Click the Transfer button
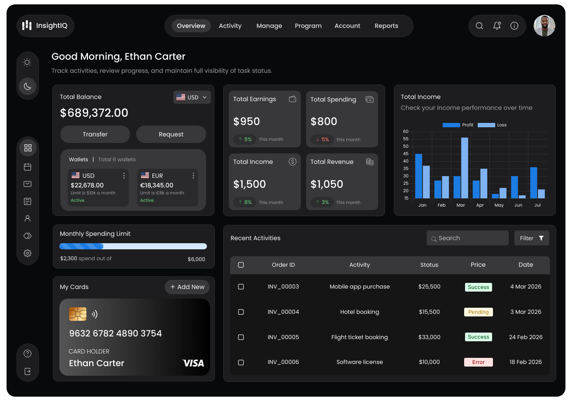The width and height of the screenshot is (572, 401). [x=95, y=134]
